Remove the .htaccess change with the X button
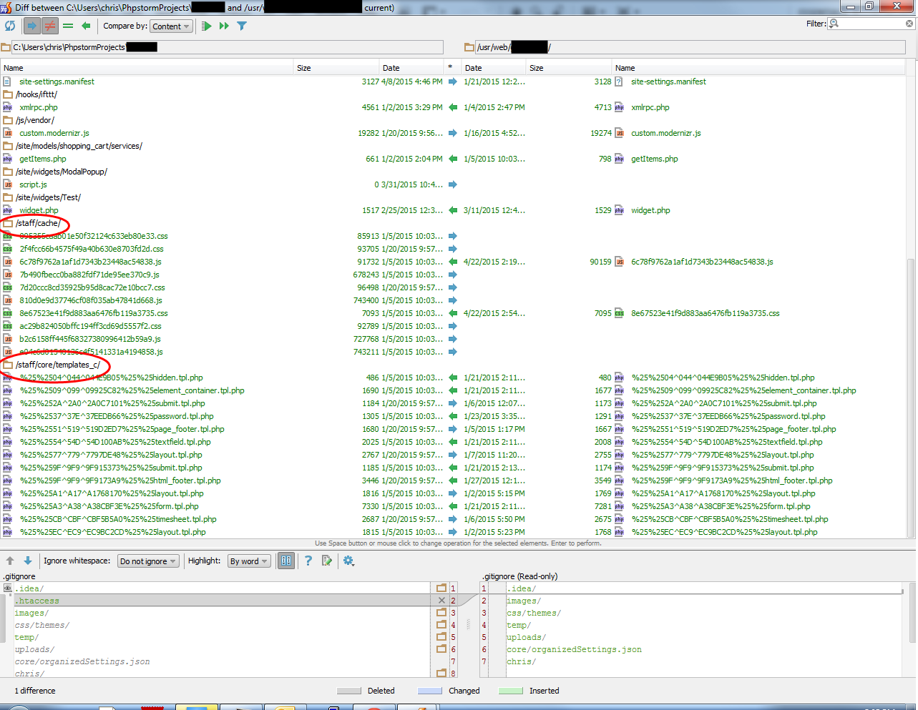918x710 pixels. coord(442,600)
